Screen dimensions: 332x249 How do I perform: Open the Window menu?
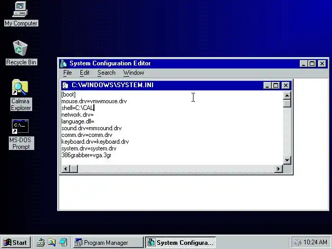tap(134, 73)
